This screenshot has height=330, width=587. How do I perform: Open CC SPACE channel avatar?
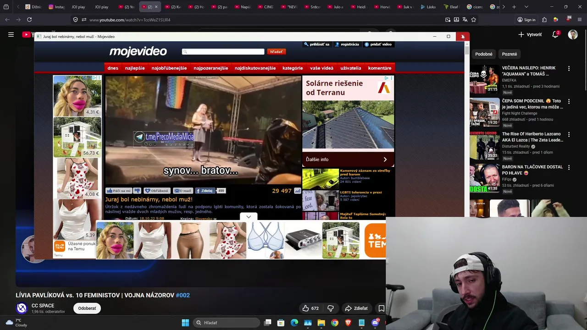(22, 308)
